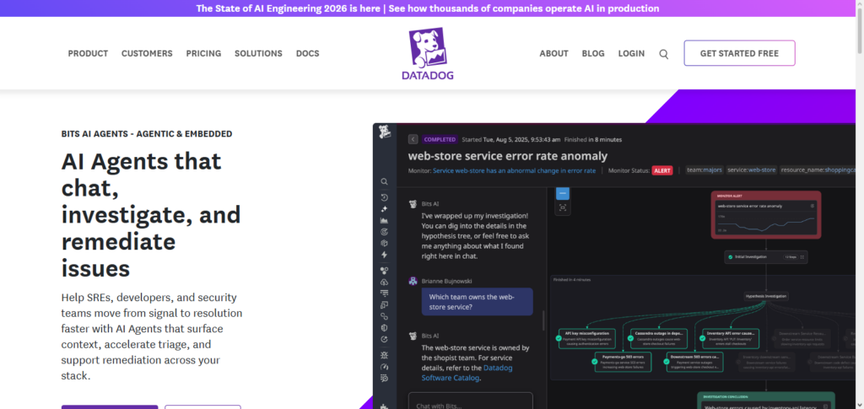This screenshot has width=864, height=409.
Task: Click the '12 Steps' badge on Initial Investigation
Action: [790, 257]
